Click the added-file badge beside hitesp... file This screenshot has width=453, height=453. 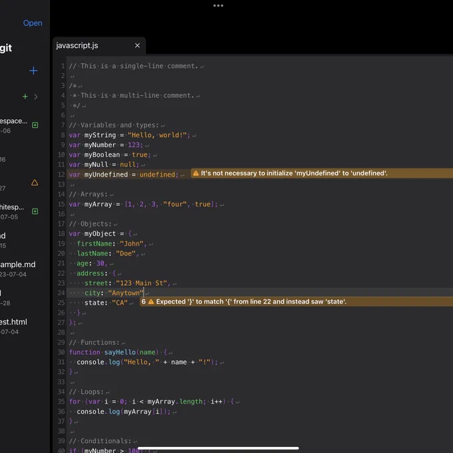(x=35, y=211)
